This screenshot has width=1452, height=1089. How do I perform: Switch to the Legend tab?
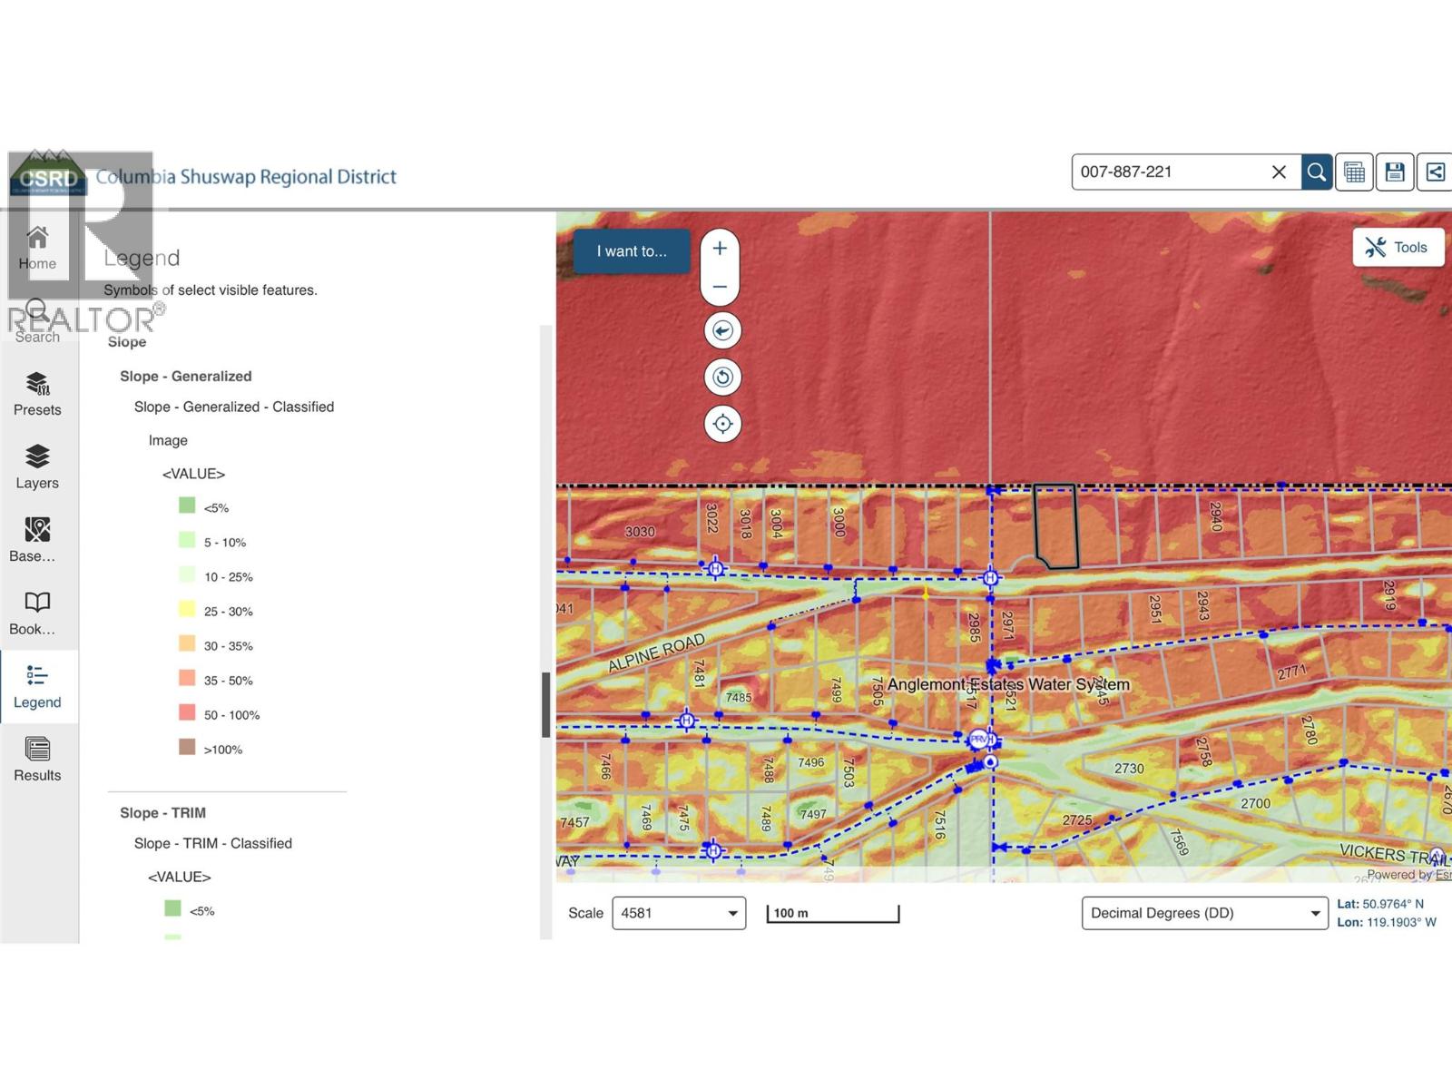click(x=37, y=687)
